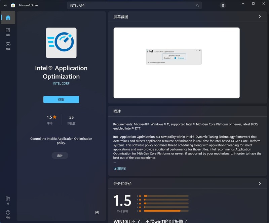The height and width of the screenshot is (223, 269).
Task: Click the 获取 (Get) button
Action: (x=61, y=100)
